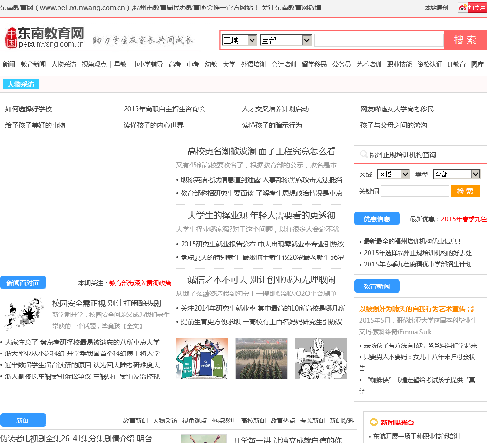Click the 人物采访 section tag
The height and width of the screenshot is (443, 487).
(x=21, y=84)
